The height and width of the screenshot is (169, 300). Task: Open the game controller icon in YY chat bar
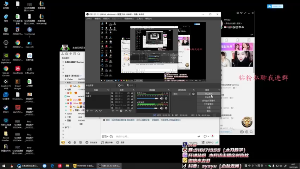pyautogui.click(x=104, y=136)
